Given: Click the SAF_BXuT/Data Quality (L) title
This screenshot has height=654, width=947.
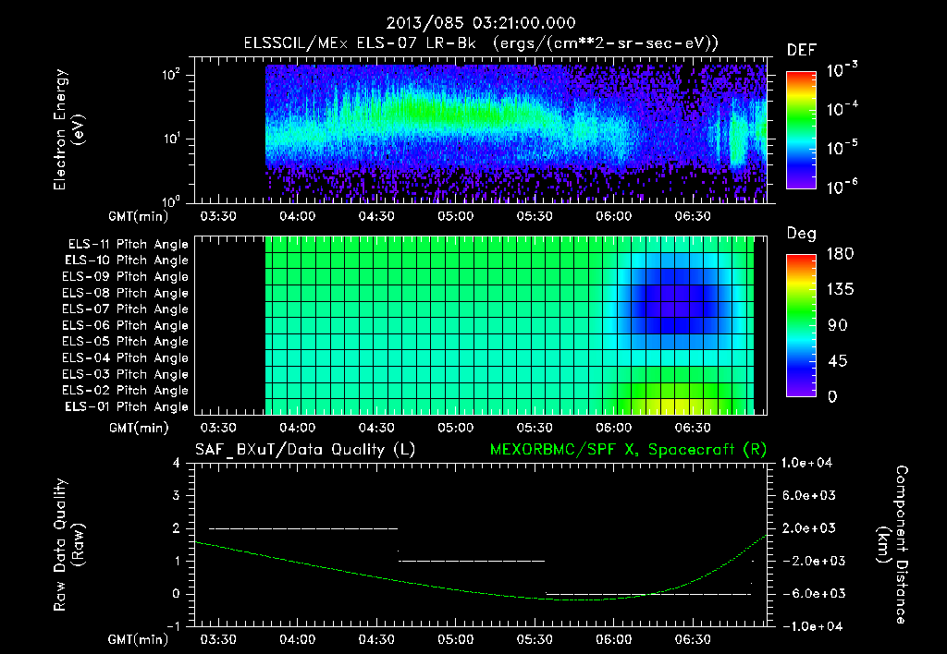Looking at the screenshot, I should pos(305,450).
